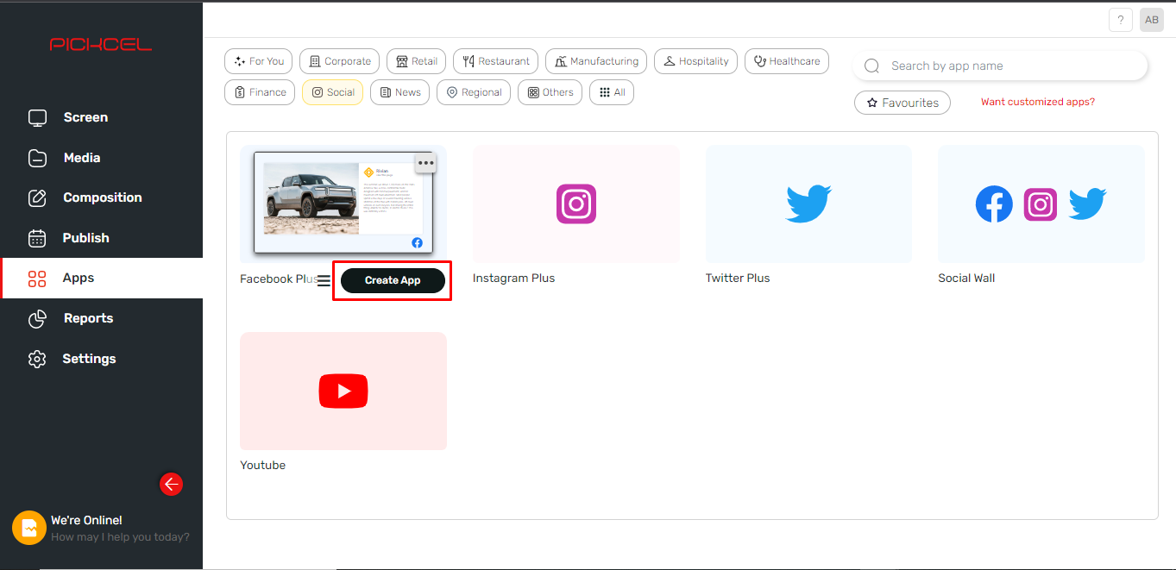
Task: Click the Publish calendar icon
Action: [37, 238]
